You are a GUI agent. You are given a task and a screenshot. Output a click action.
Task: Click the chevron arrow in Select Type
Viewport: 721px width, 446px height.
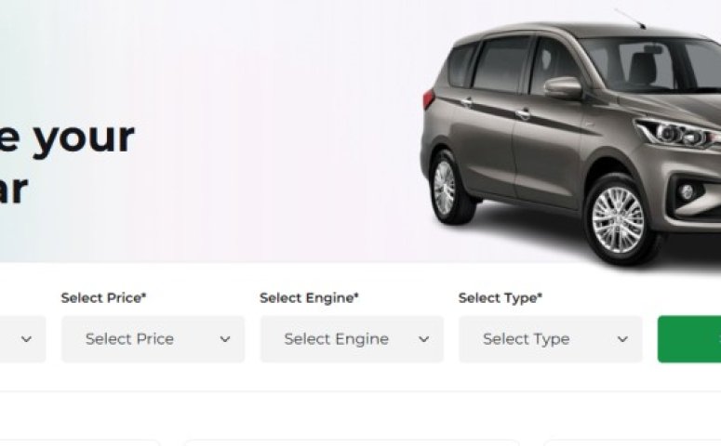click(x=622, y=340)
